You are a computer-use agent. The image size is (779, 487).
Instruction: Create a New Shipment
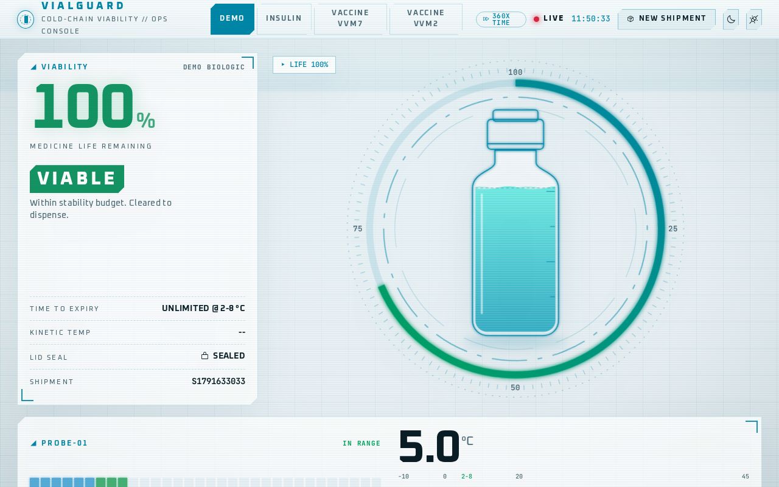click(x=666, y=19)
